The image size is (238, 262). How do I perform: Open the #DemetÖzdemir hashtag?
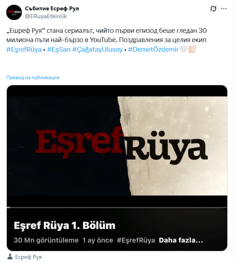153,50
